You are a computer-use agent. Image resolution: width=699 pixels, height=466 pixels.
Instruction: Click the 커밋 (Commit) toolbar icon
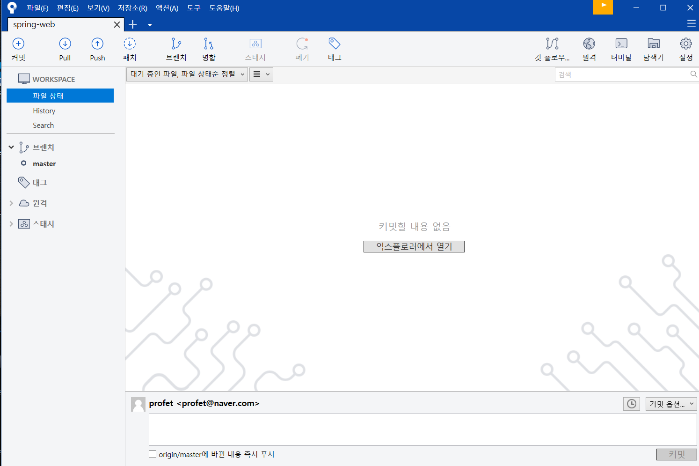18,44
